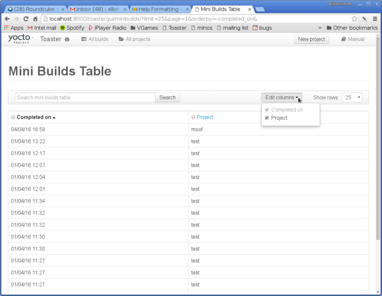Click help icon beside Completed on header

pos(13,118)
